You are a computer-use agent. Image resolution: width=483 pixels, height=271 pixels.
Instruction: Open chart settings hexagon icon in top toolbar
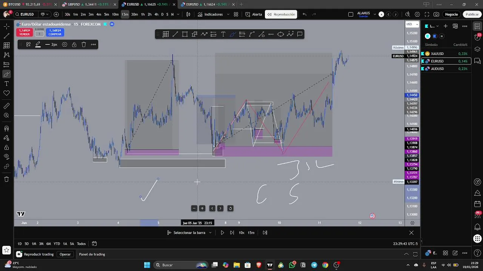coord(417,14)
